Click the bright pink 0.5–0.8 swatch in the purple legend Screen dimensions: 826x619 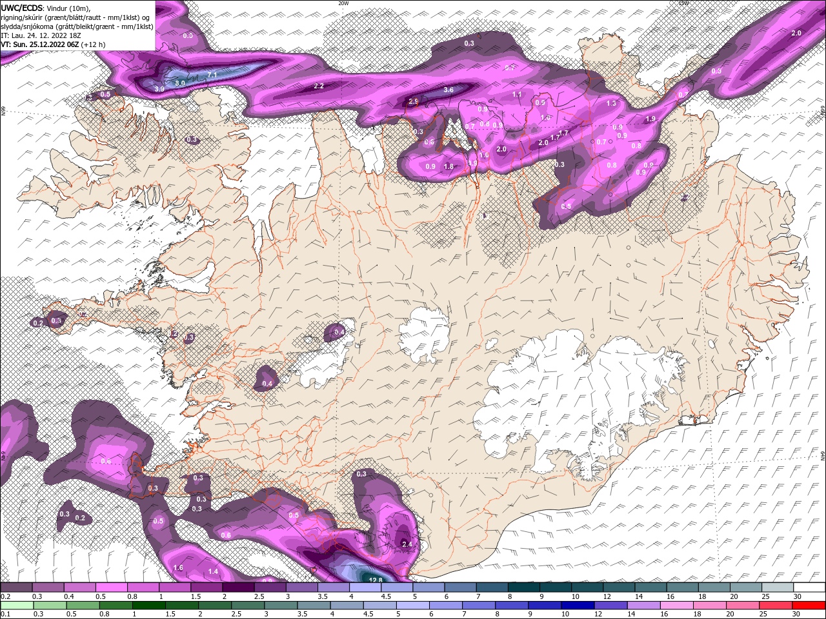[x=112, y=587]
